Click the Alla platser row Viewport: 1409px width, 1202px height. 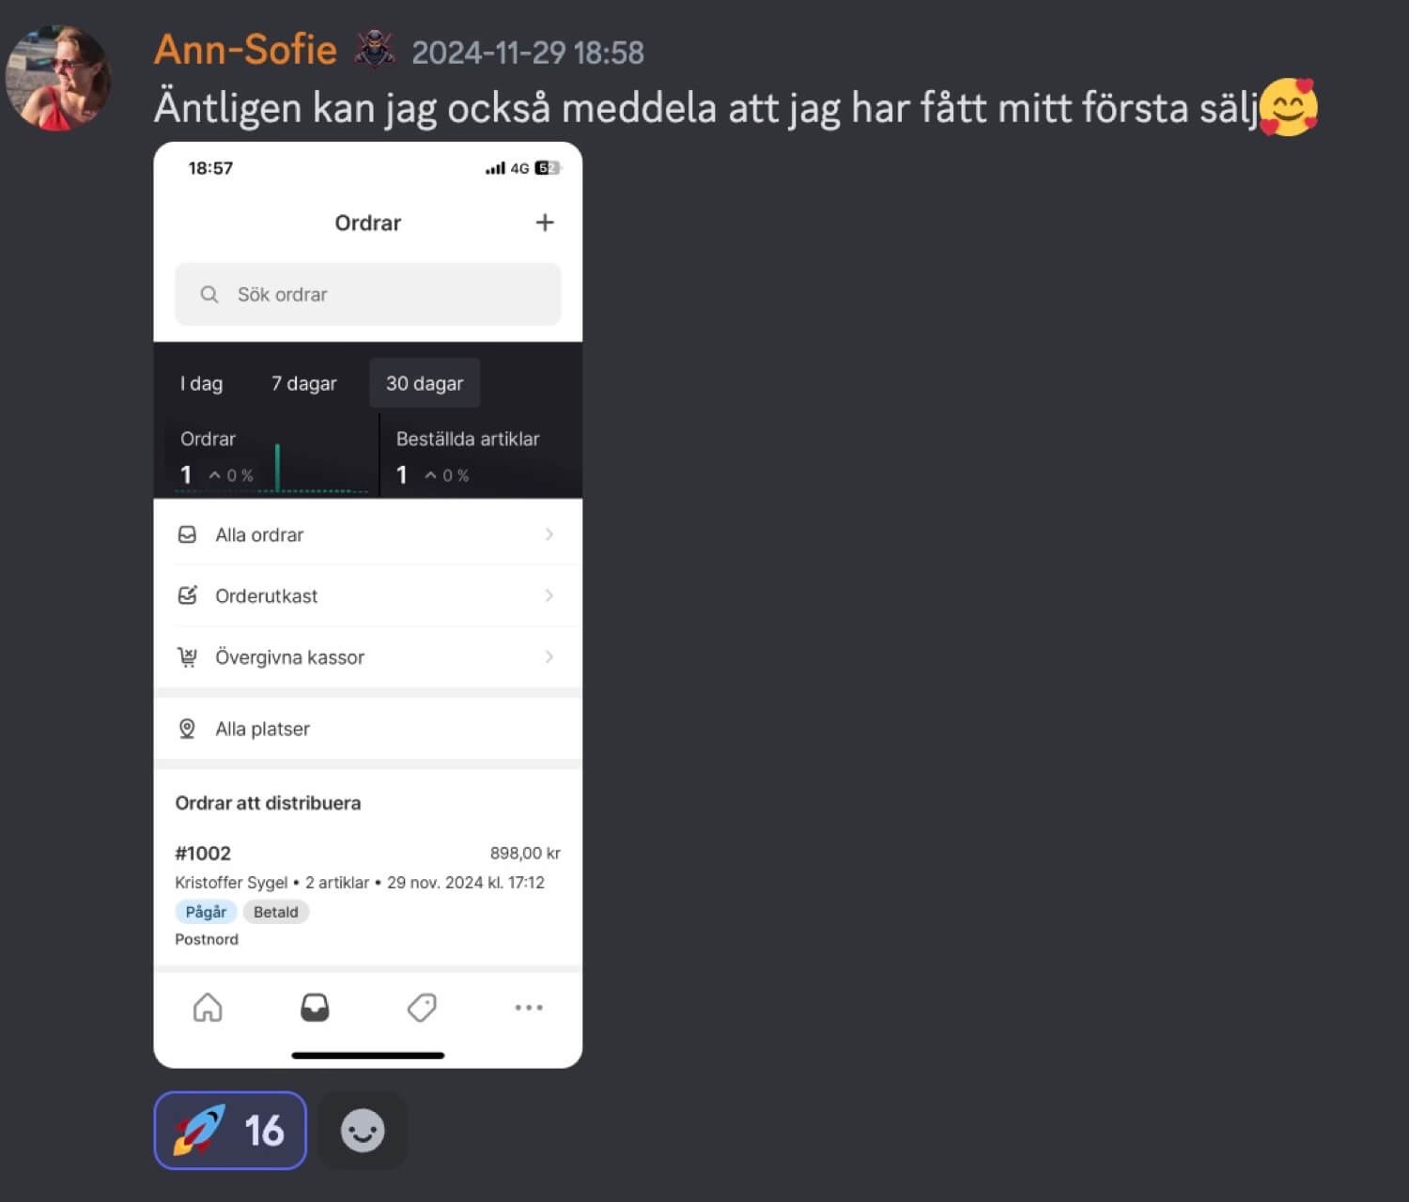click(x=367, y=729)
